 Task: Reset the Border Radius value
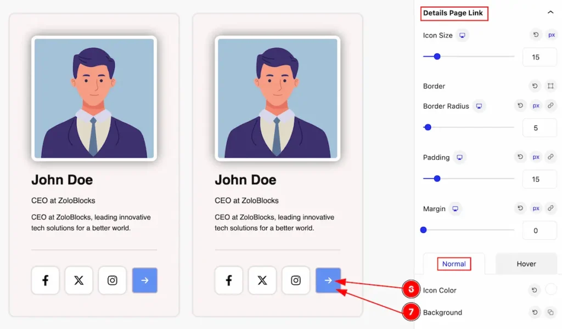pos(520,106)
